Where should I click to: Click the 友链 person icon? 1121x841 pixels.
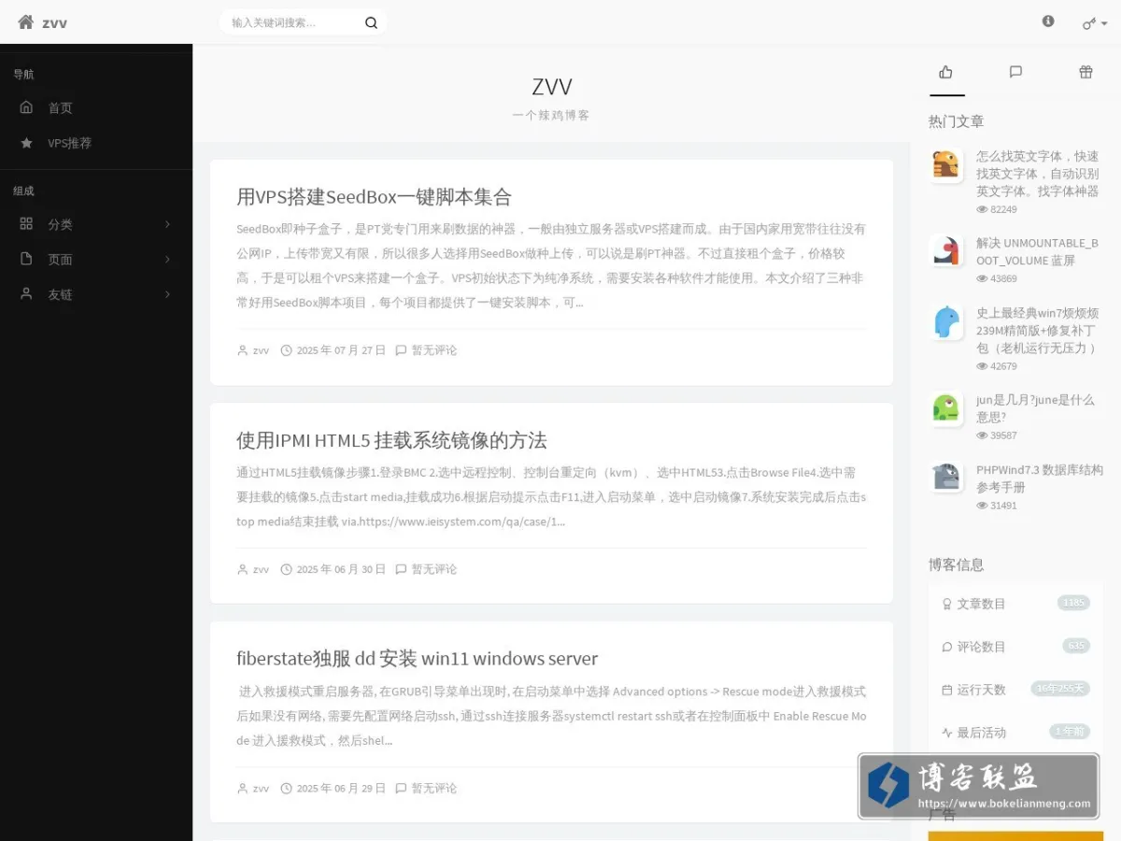pos(26,293)
